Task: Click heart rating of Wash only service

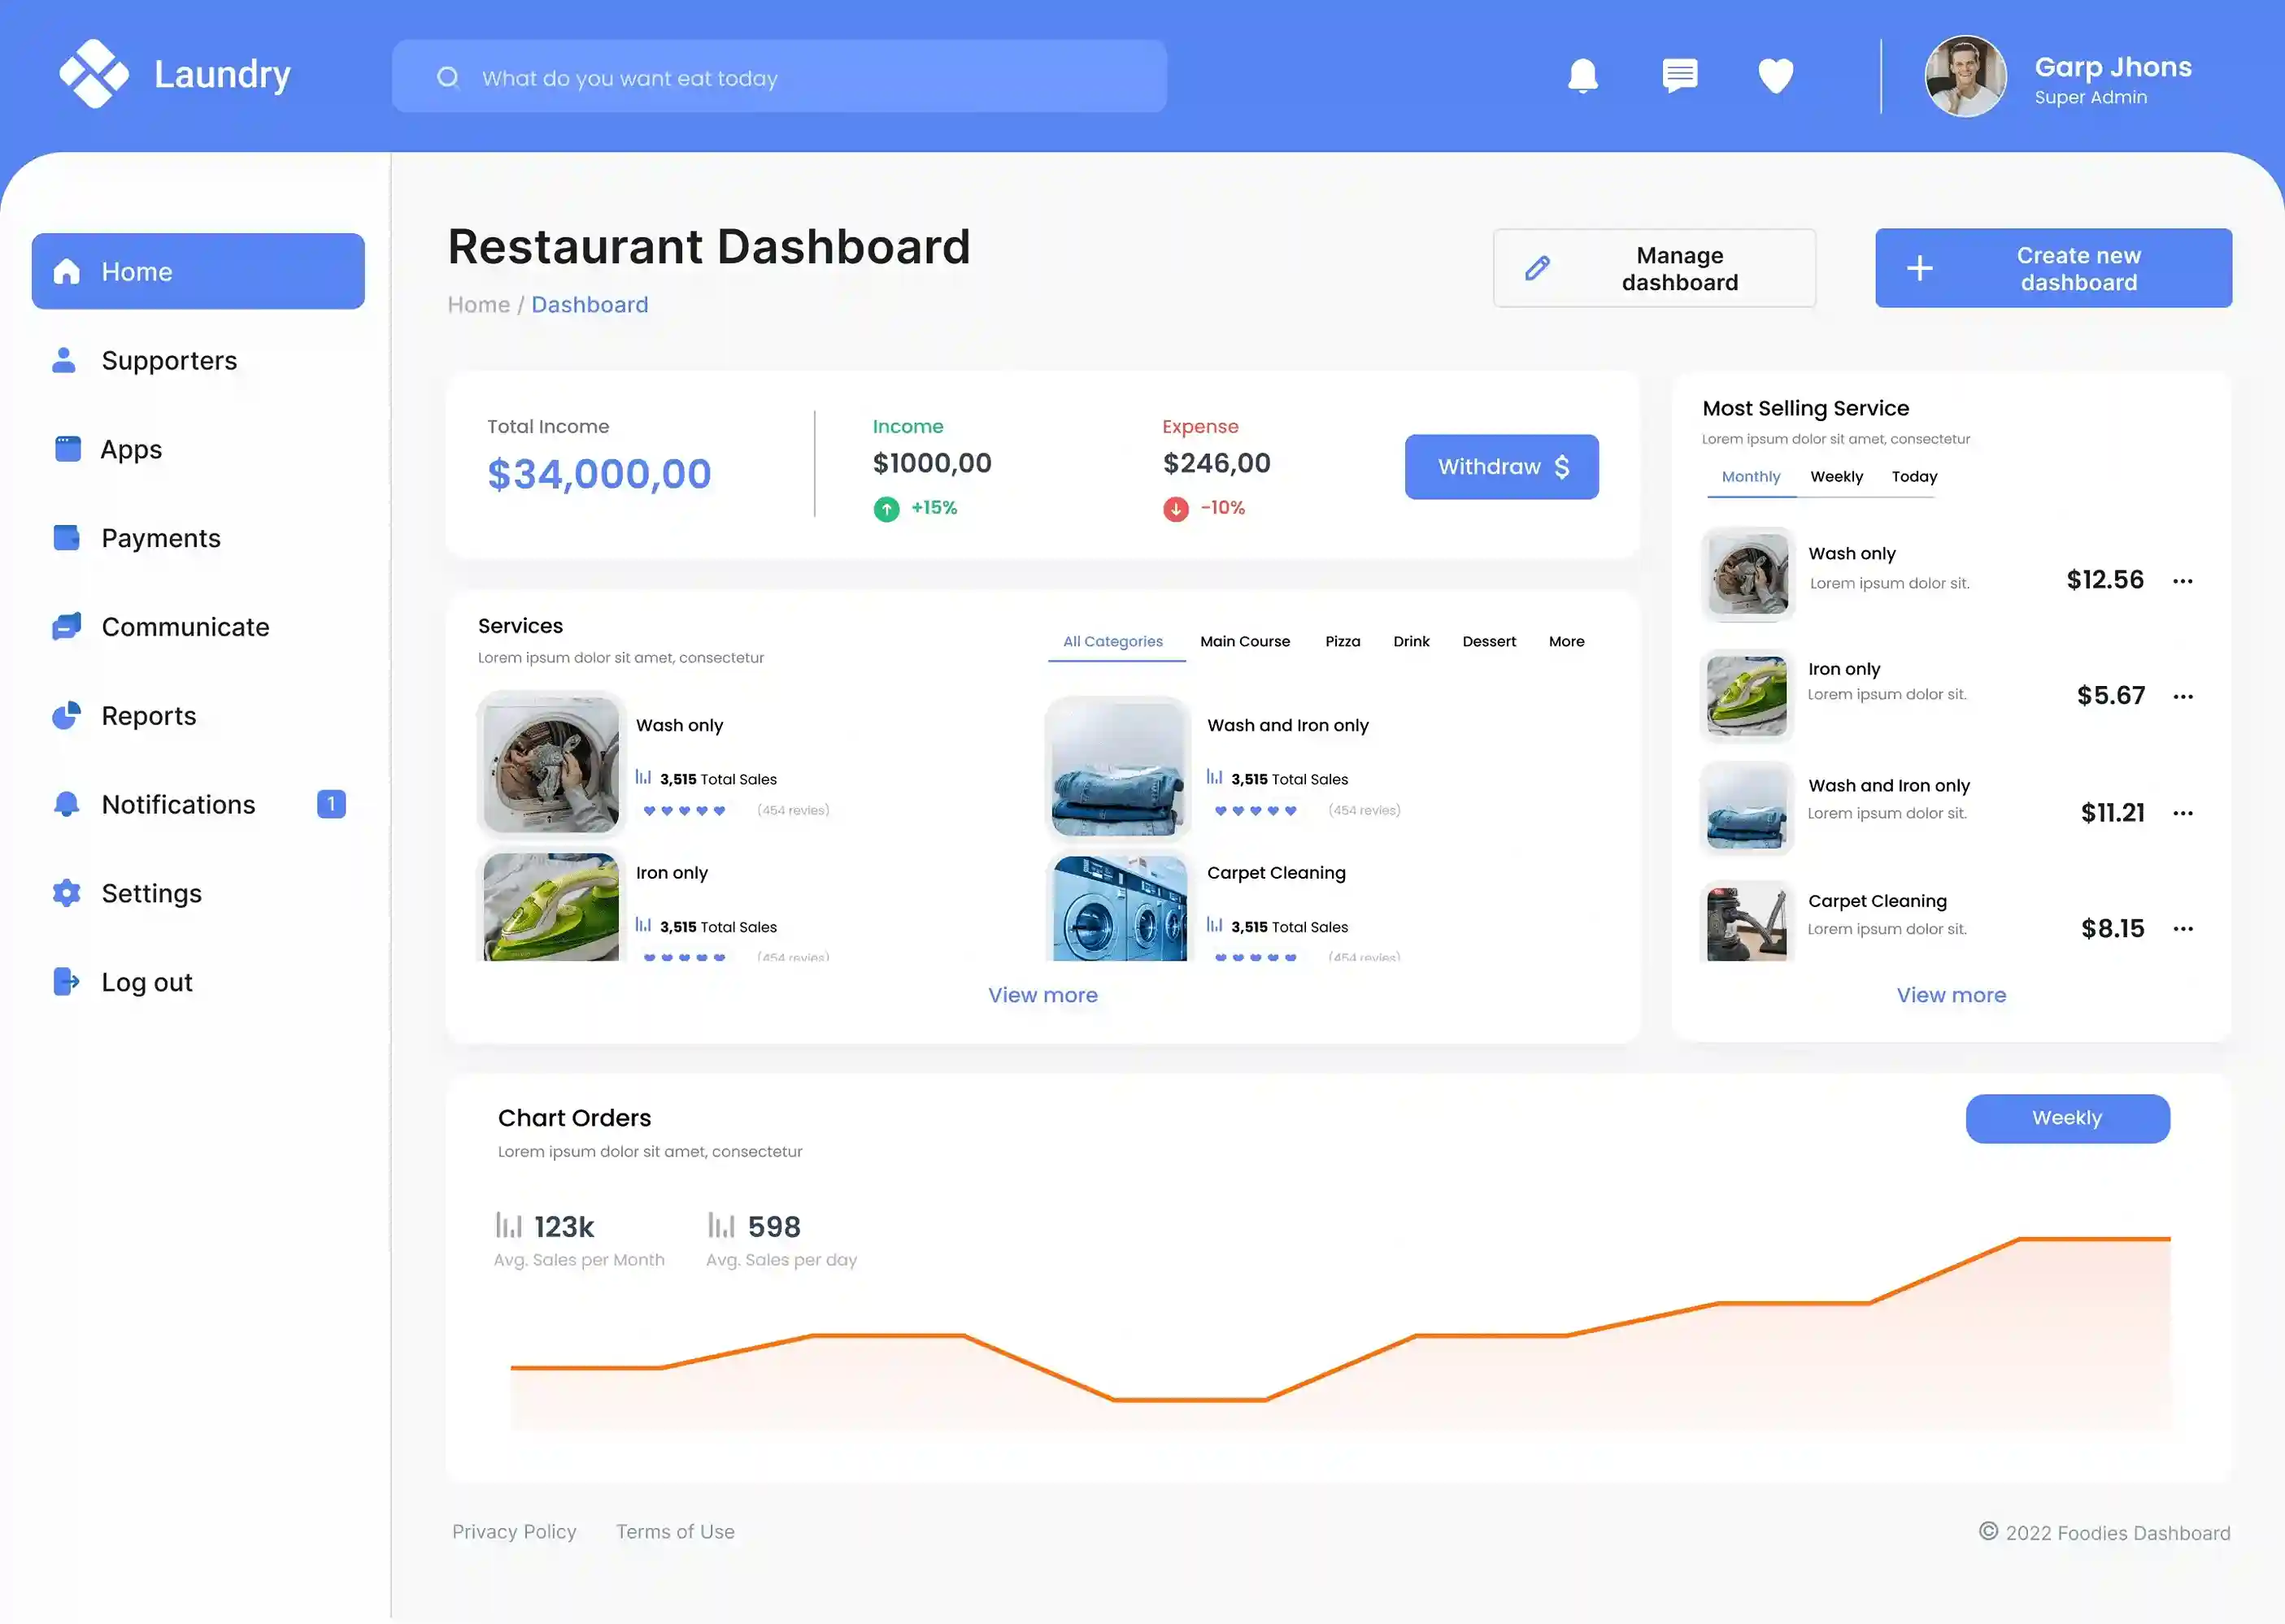Action: (685, 811)
